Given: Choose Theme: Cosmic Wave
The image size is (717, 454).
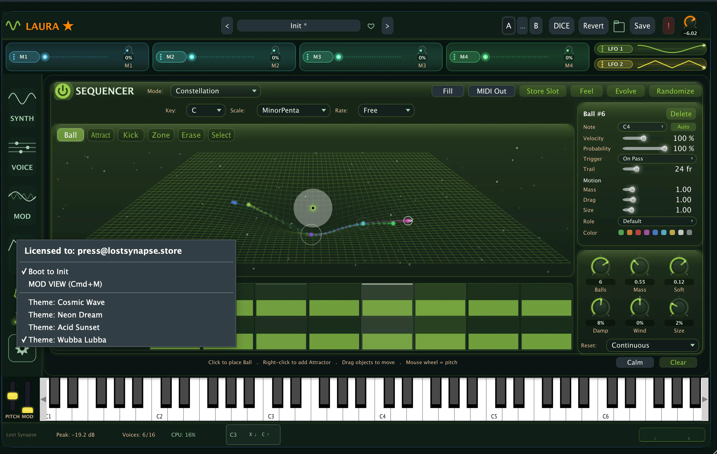Looking at the screenshot, I should click(126, 302).
